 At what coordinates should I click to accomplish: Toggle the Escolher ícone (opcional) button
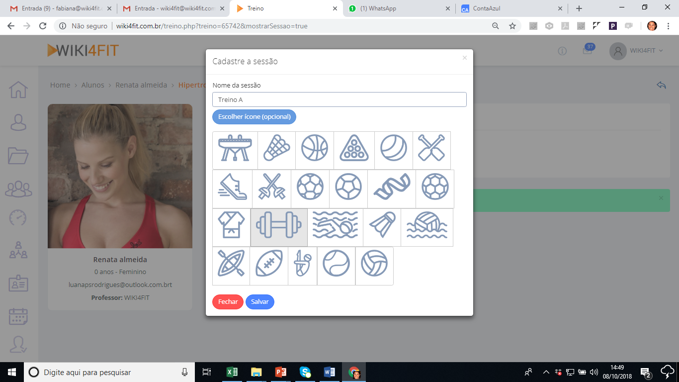254,117
